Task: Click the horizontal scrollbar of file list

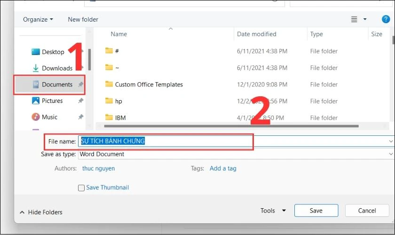Action: [231, 126]
